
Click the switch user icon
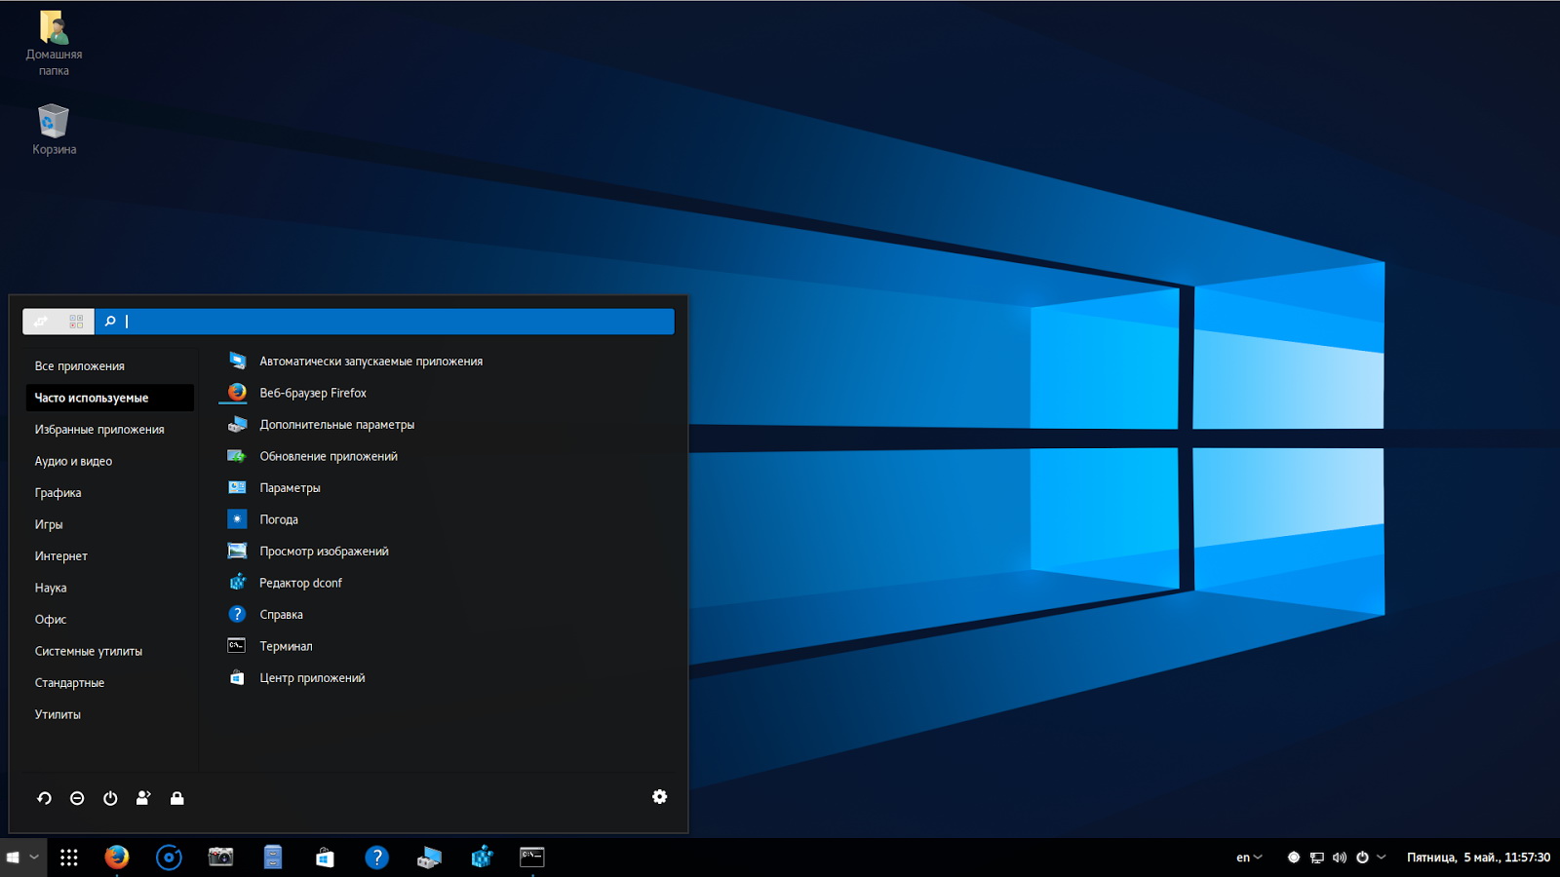[x=143, y=798]
